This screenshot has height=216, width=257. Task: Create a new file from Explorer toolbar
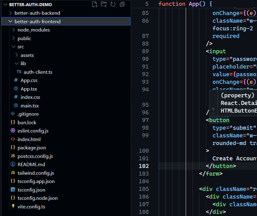coord(96,4)
